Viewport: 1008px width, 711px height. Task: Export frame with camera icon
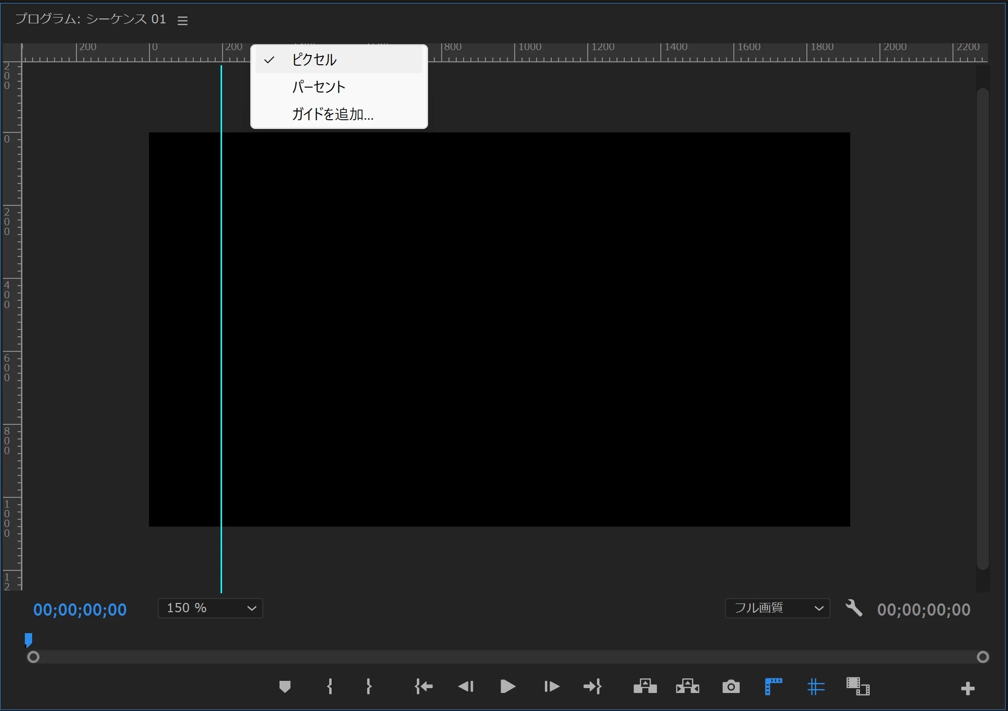[x=730, y=687]
